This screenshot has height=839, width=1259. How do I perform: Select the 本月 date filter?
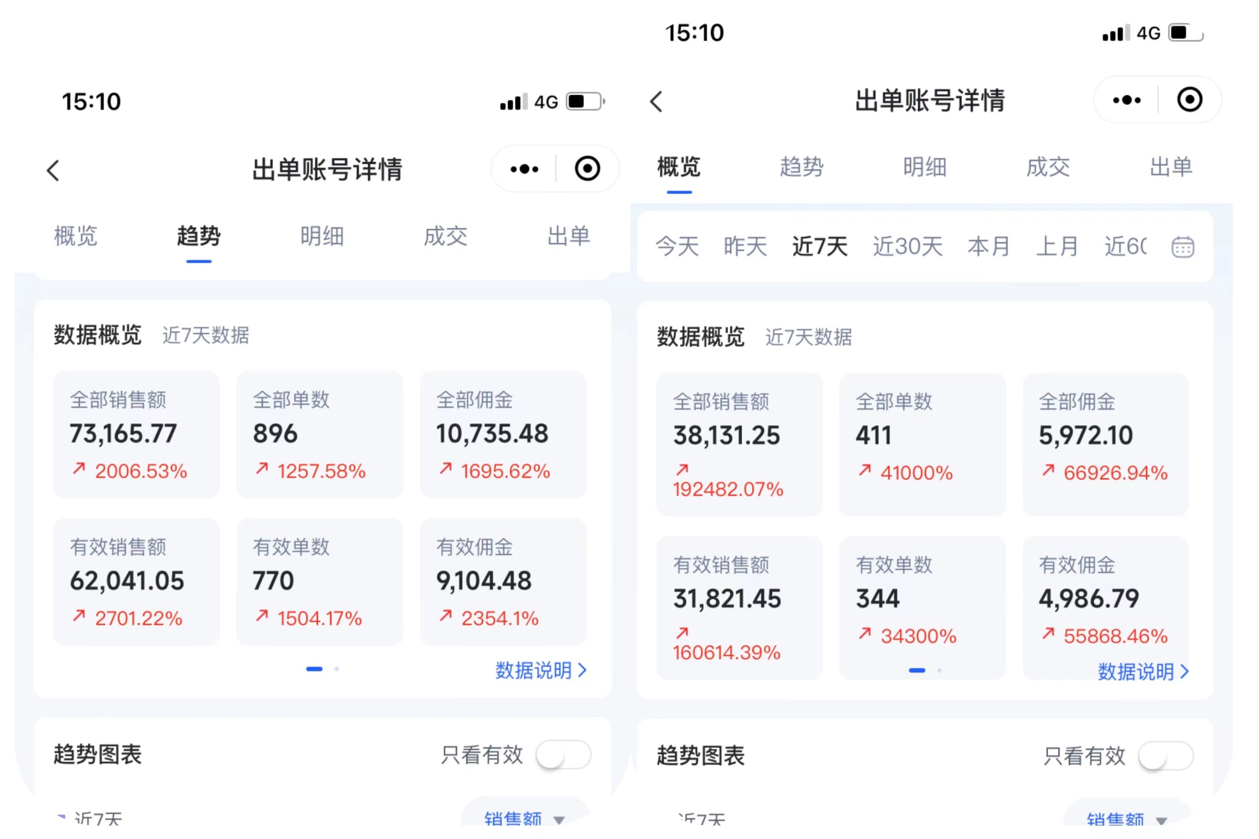(x=988, y=246)
